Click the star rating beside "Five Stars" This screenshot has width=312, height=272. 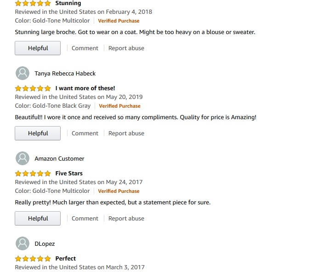click(33, 174)
